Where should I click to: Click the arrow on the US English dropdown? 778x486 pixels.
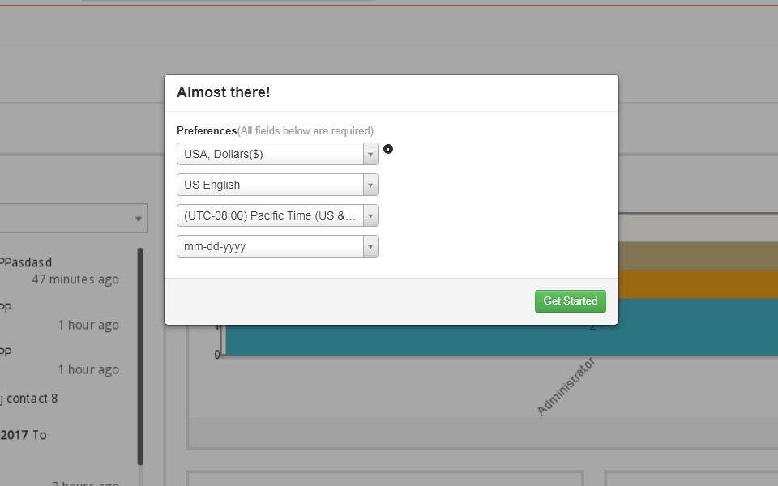370,185
